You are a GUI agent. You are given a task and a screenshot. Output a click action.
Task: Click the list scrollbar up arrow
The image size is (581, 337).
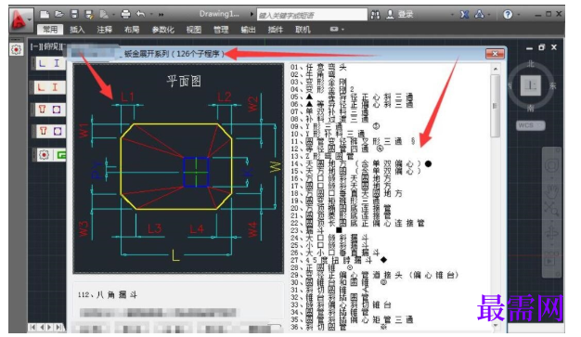tap(496, 69)
